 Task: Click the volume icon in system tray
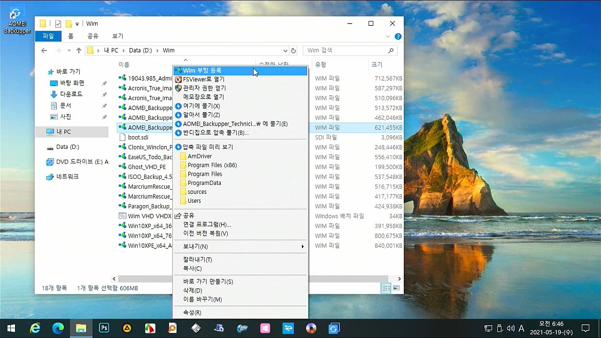coord(510,329)
